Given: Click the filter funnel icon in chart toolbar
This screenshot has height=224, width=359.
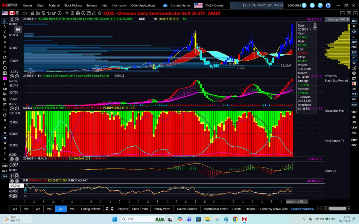Looking at the screenshot, I should (x=43, y=13).
